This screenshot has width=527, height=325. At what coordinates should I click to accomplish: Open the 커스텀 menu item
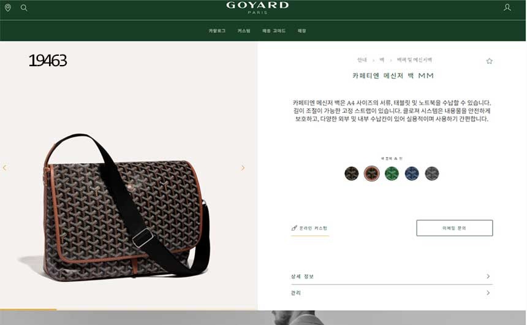(x=244, y=31)
